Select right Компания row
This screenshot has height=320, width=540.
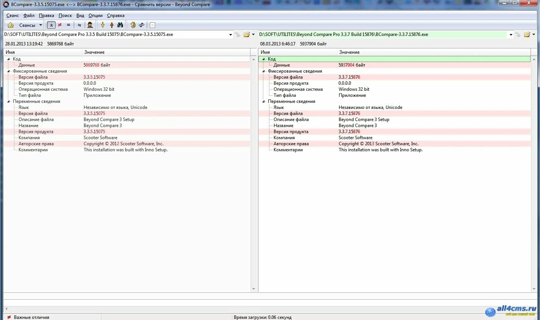(x=395, y=138)
